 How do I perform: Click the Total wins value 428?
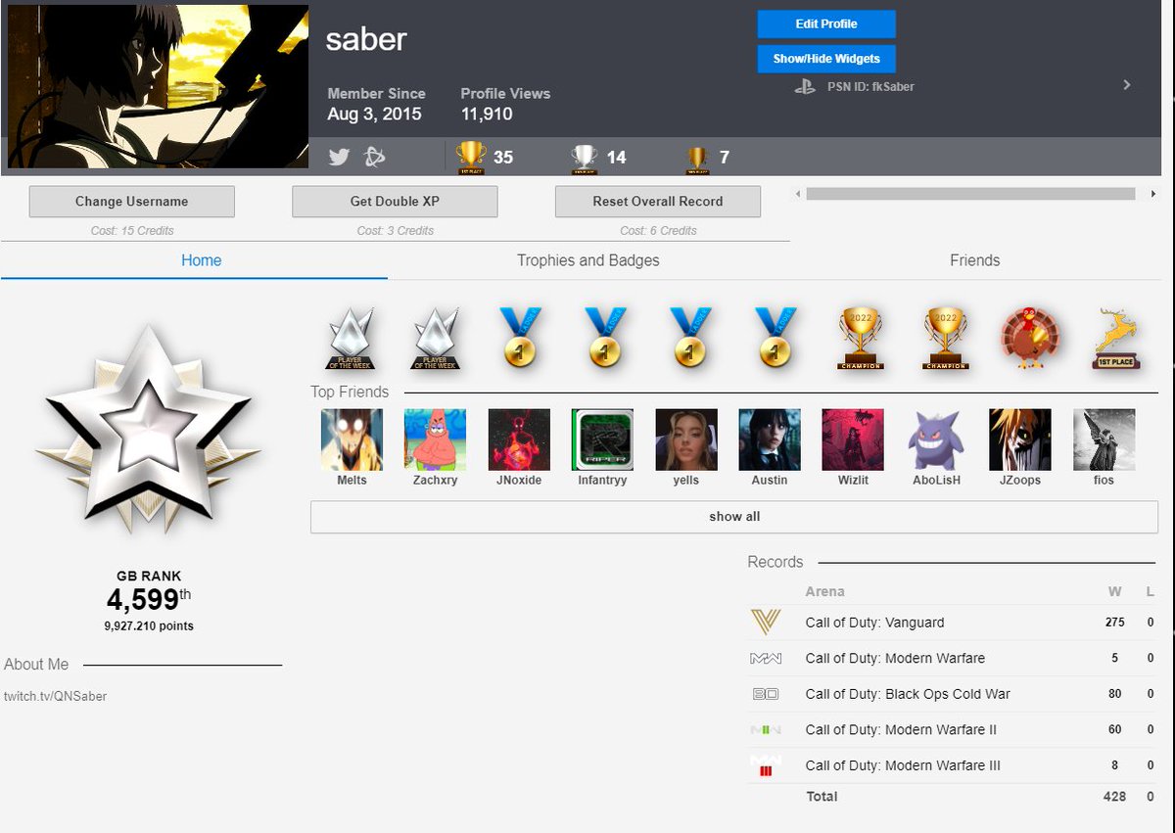pos(1114,797)
